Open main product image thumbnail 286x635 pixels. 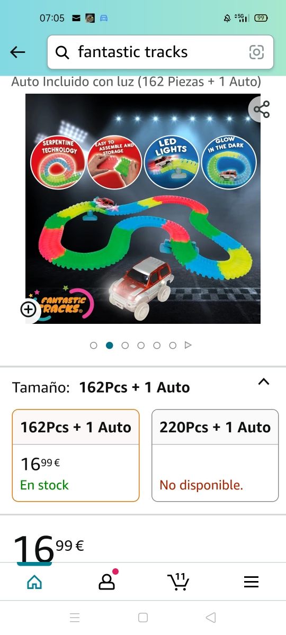pos(143,208)
